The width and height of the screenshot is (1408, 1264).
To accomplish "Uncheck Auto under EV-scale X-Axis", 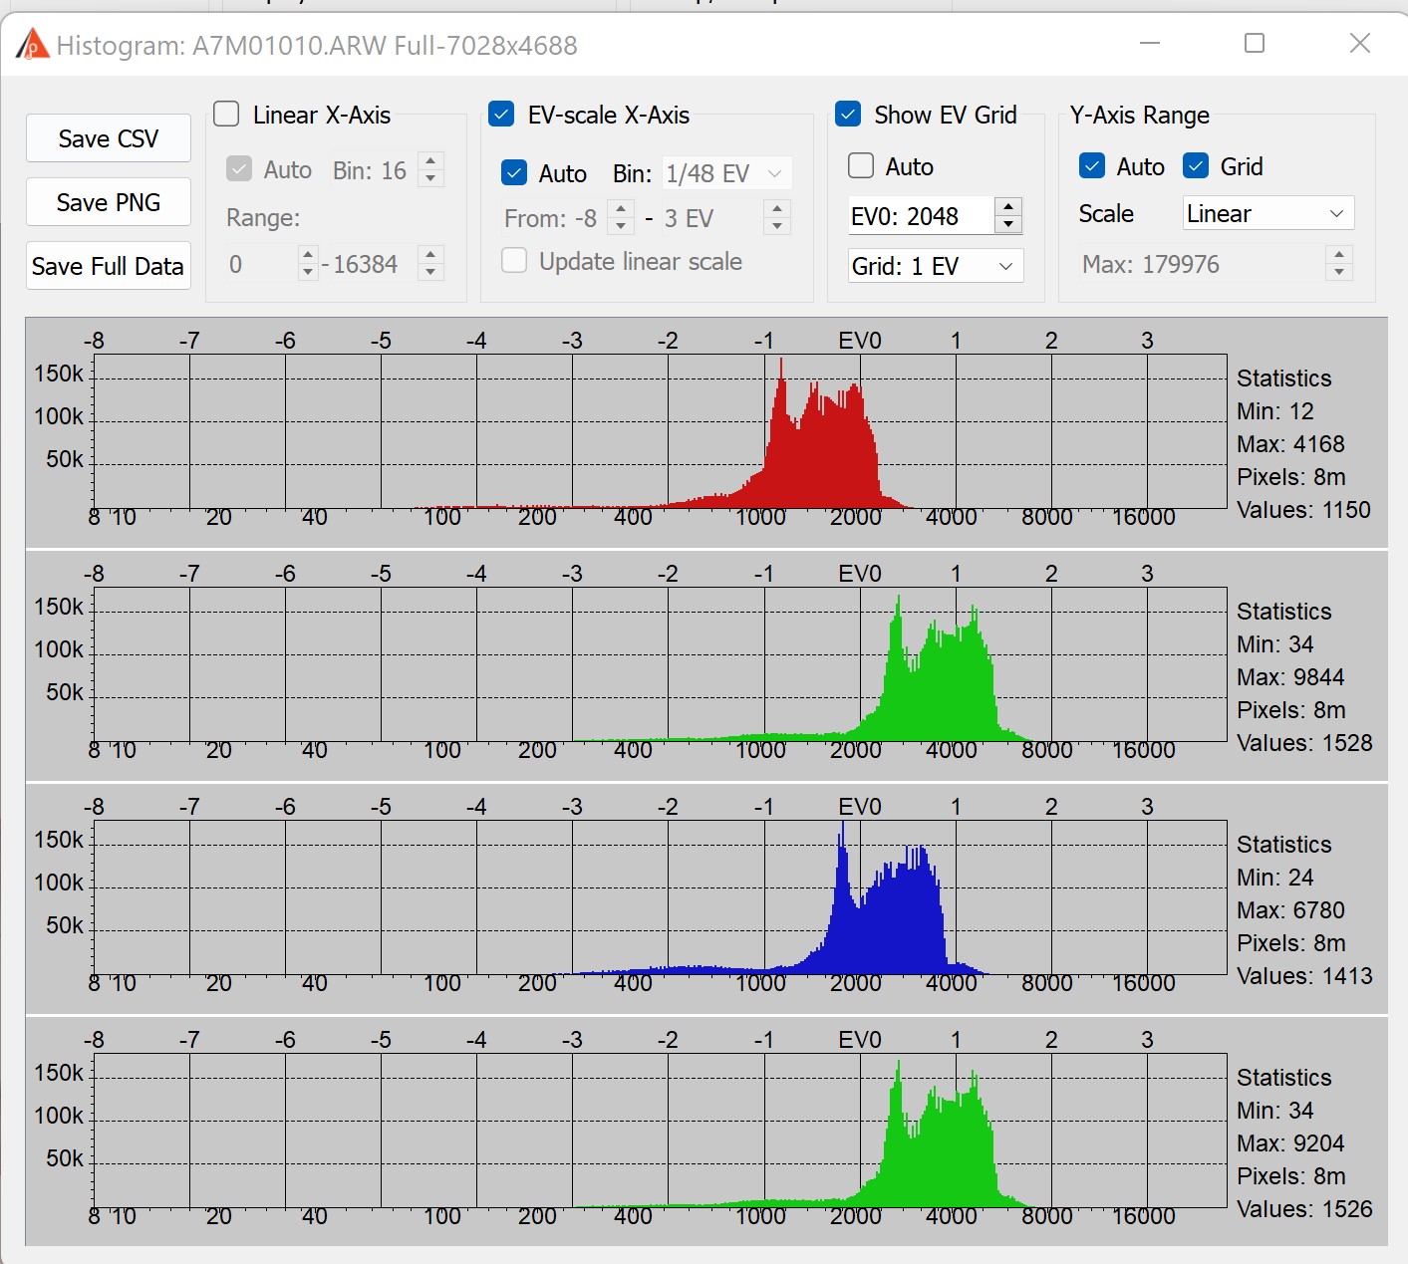I will point(514,173).
